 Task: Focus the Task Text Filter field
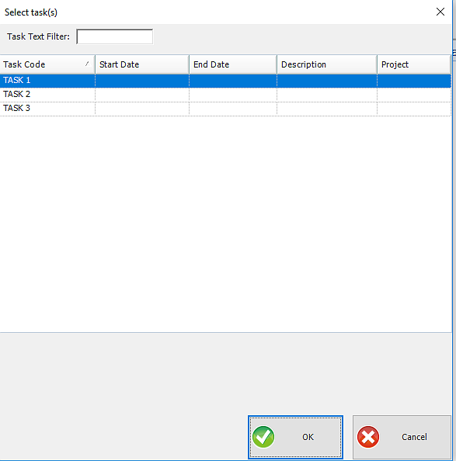pos(115,36)
